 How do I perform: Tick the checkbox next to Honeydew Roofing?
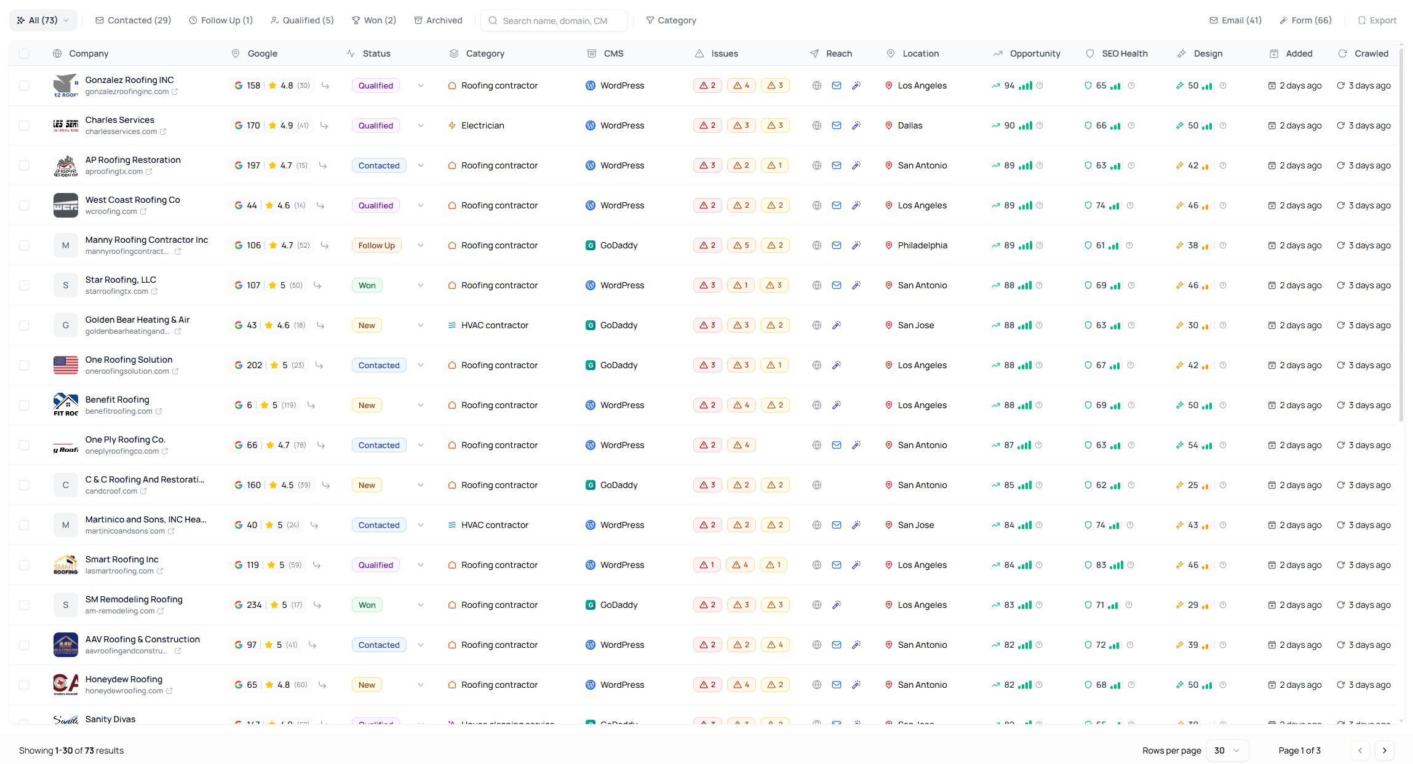24,685
